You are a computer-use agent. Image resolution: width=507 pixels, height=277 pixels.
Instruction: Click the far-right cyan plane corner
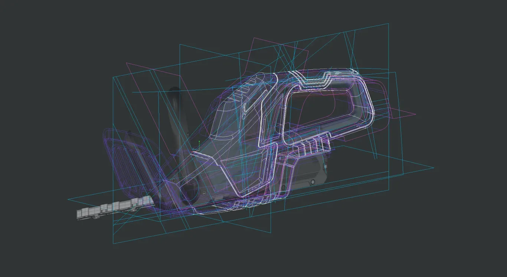(434, 168)
